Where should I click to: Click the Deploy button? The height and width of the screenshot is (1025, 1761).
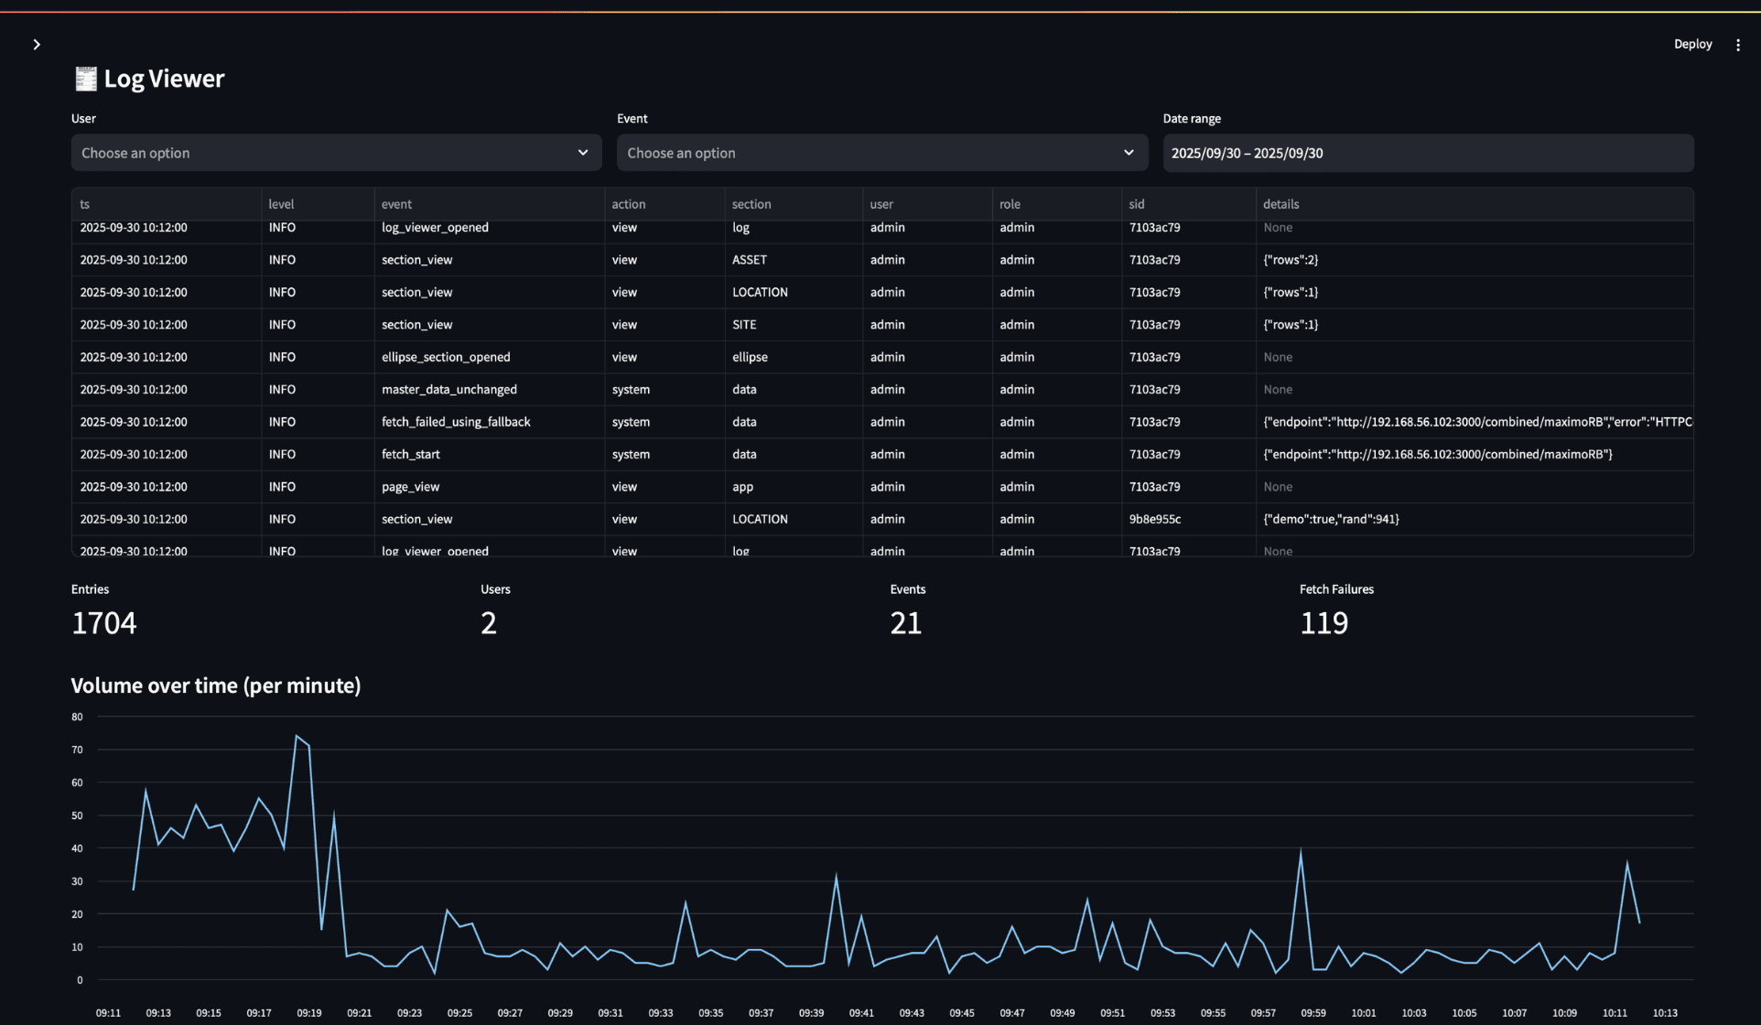(1691, 44)
